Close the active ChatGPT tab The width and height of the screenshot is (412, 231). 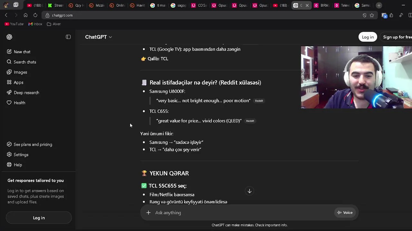(307, 5)
